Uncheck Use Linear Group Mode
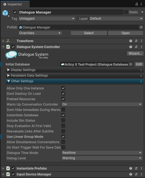Image resolution: width=145 pixels, height=178 pixels. point(63,137)
